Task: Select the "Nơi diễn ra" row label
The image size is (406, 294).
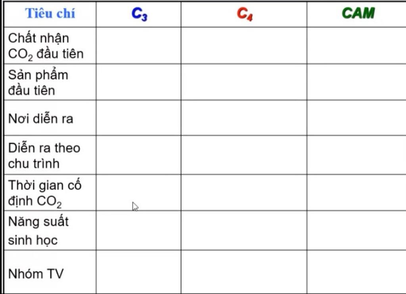Action: pyautogui.click(x=40, y=118)
